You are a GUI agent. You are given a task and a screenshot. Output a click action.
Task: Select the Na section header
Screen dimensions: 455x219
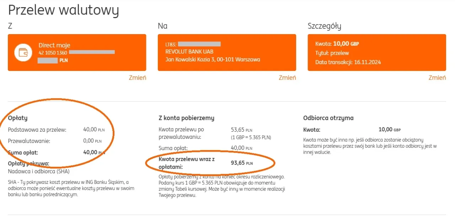[162, 26]
